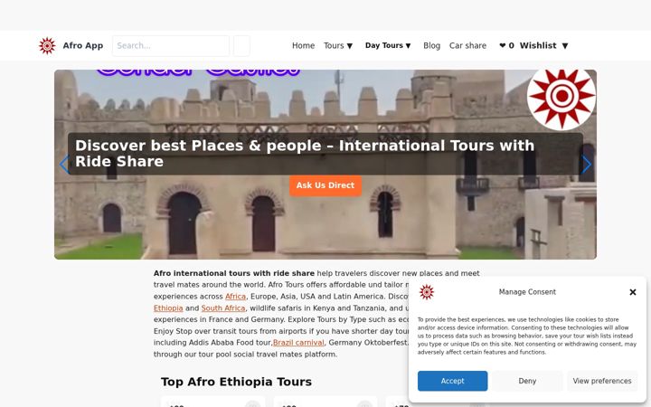Open View preferences in consent dialog
The width and height of the screenshot is (651, 407).
[602, 381]
